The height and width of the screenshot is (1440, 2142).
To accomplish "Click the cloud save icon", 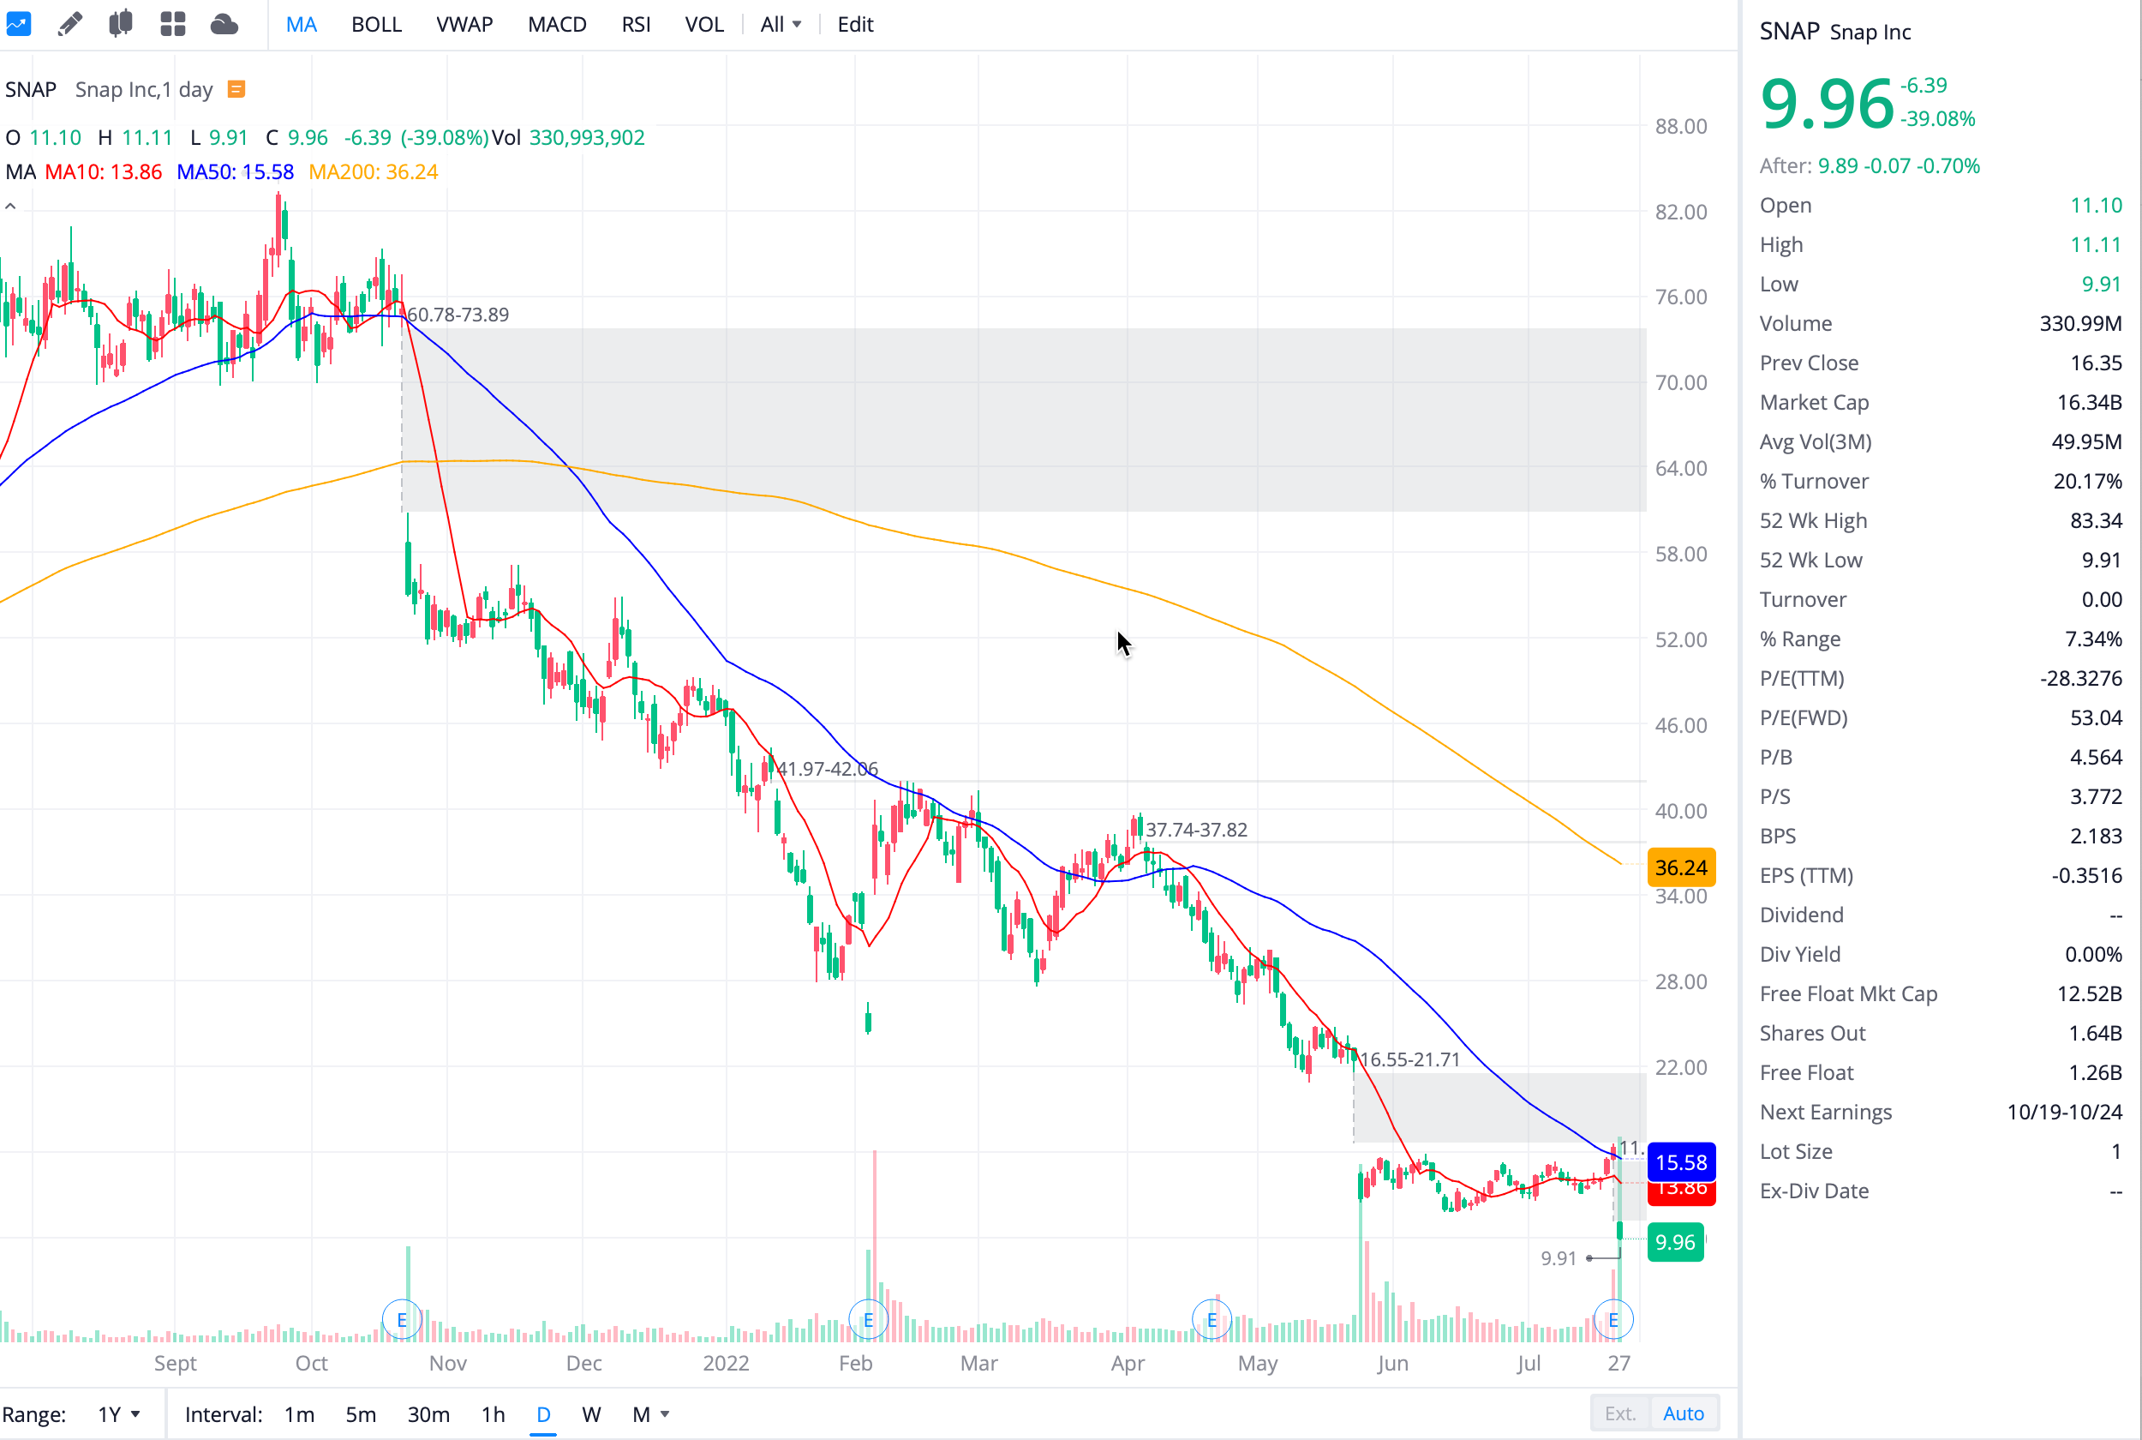I will [224, 24].
